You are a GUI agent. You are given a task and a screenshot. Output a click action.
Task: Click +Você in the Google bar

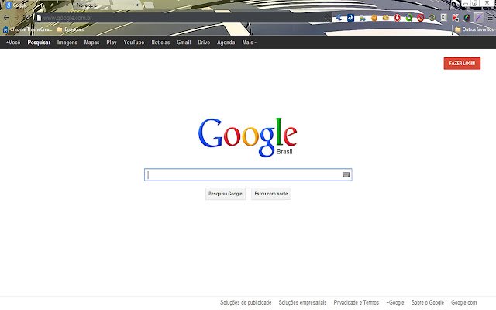pos(13,42)
